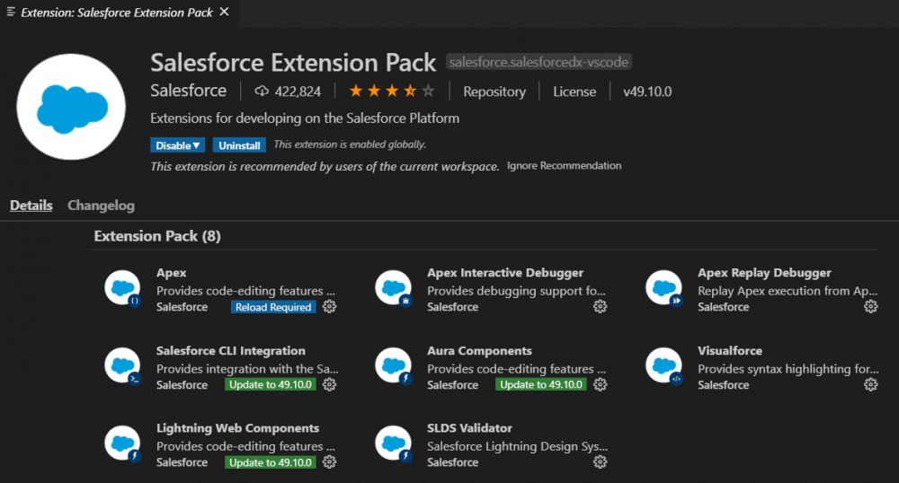The width and height of the screenshot is (899, 483).
Task: Click the gear icon for Apex extension
Action: 329,307
